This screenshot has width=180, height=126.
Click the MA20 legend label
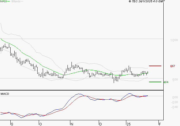3,1
